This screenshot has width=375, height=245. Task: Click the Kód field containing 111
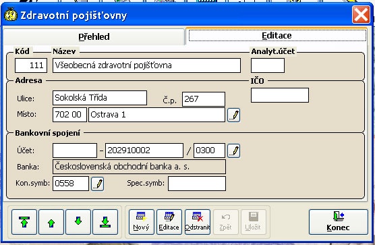pos(31,65)
